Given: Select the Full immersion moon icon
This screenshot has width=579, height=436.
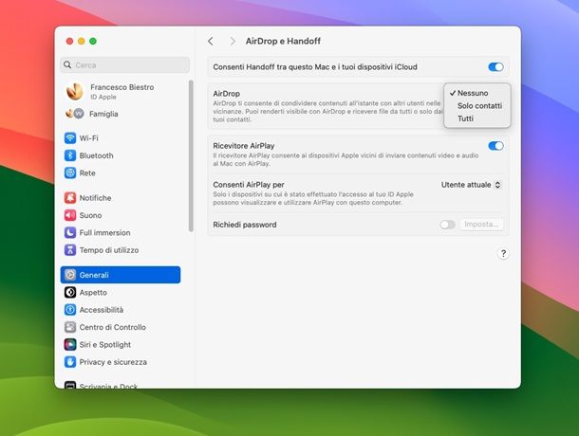Looking at the screenshot, I should 70,232.
